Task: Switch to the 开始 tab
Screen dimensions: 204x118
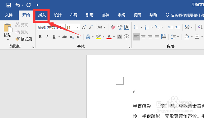Action: pyautogui.click(x=26, y=15)
